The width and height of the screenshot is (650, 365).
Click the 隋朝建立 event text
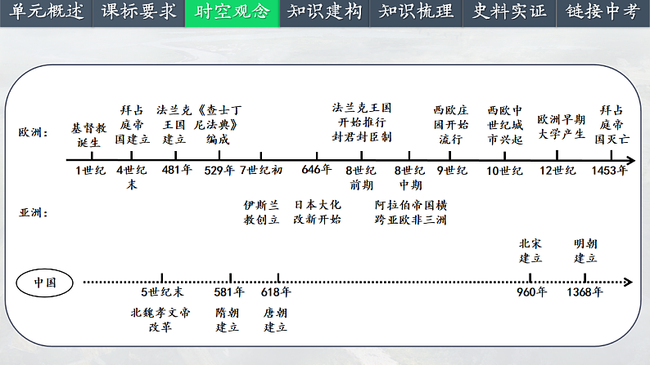pos(227,319)
